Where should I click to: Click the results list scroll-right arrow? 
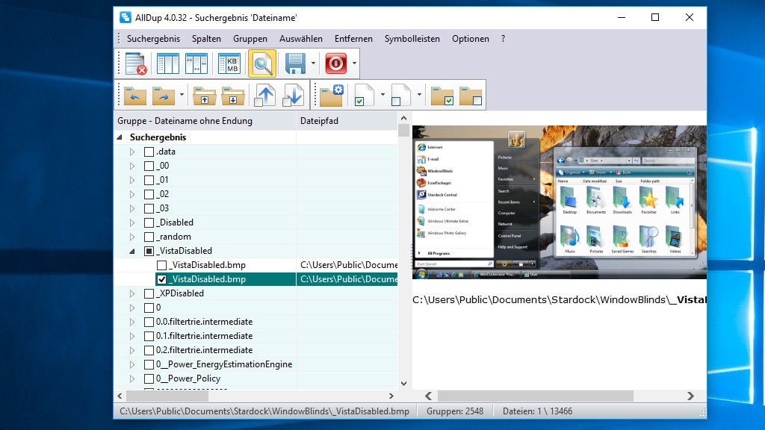coord(391,396)
